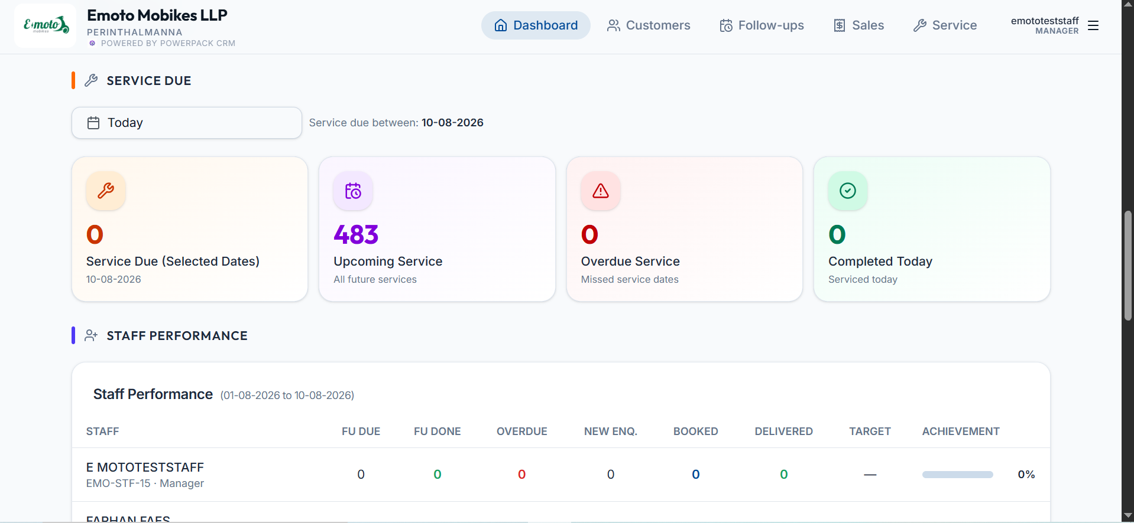
Task: Click the TARGET column header
Action: pos(870,432)
